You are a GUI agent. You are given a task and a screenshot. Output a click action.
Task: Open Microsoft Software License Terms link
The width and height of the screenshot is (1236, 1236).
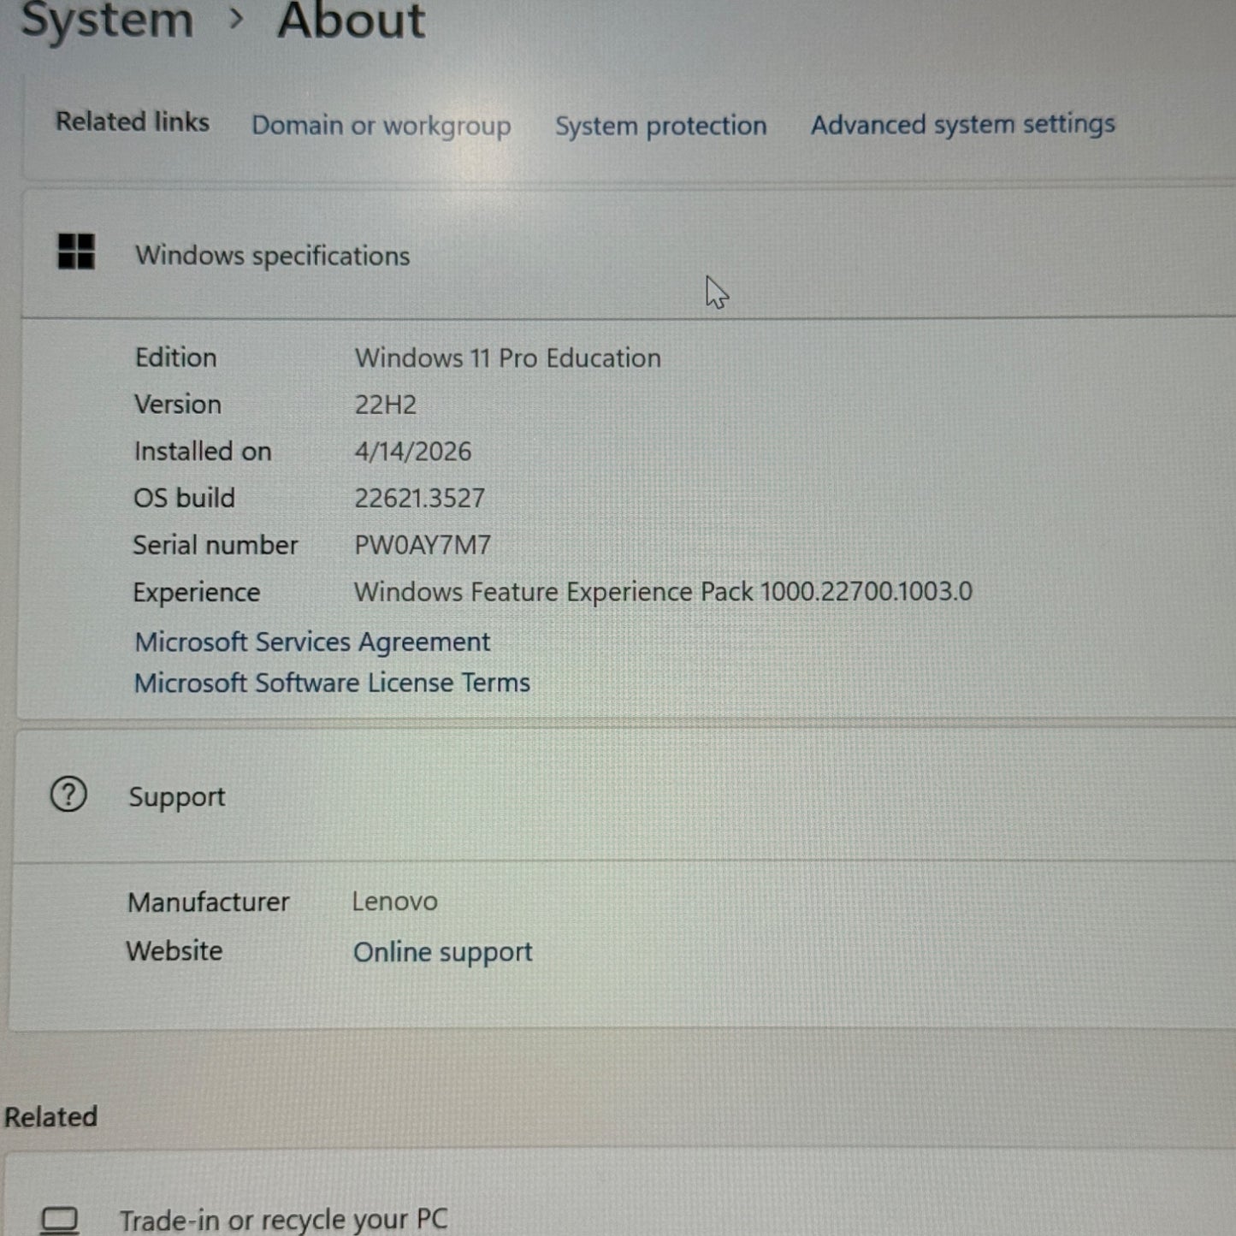332,683
